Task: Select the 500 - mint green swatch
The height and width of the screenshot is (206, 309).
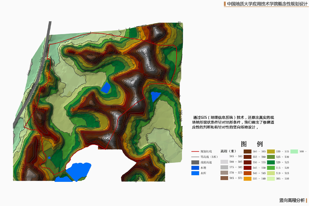Action: pyautogui.click(x=294, y=152)
